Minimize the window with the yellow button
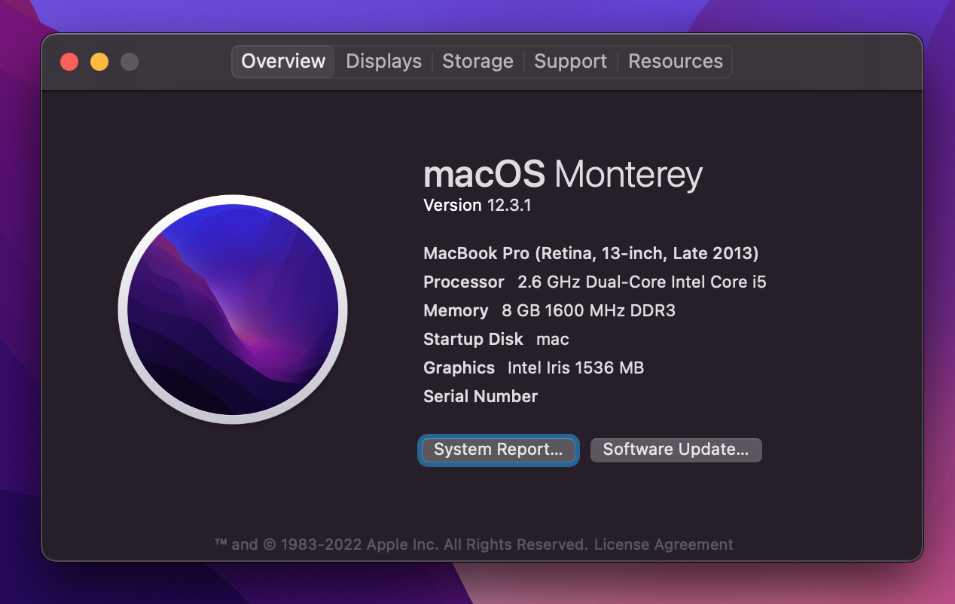Image resolution: width=955 pixels, height=604 pixels. [99, 62]
